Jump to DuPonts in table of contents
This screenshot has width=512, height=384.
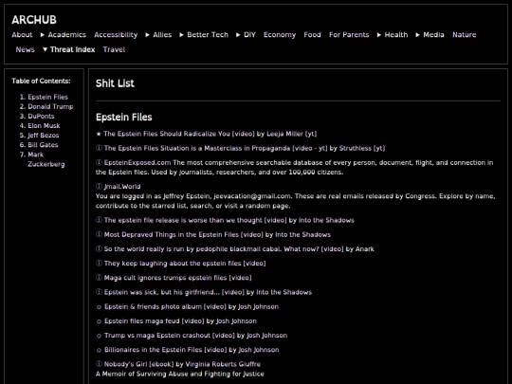41,116
